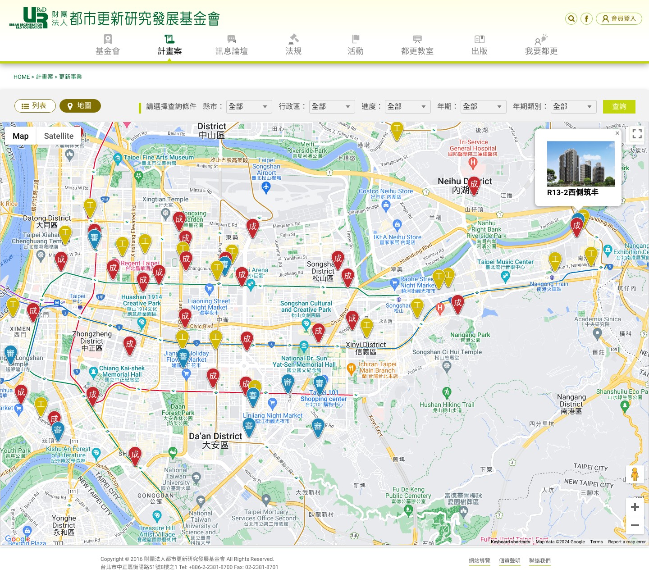
Task: Switch map to Satellite imagery
Action: (x=59, y=136)
